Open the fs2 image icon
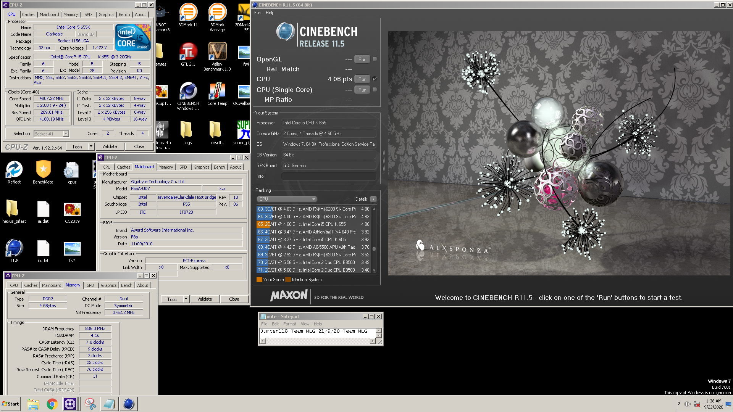The image size is (733, 412). 72,251
